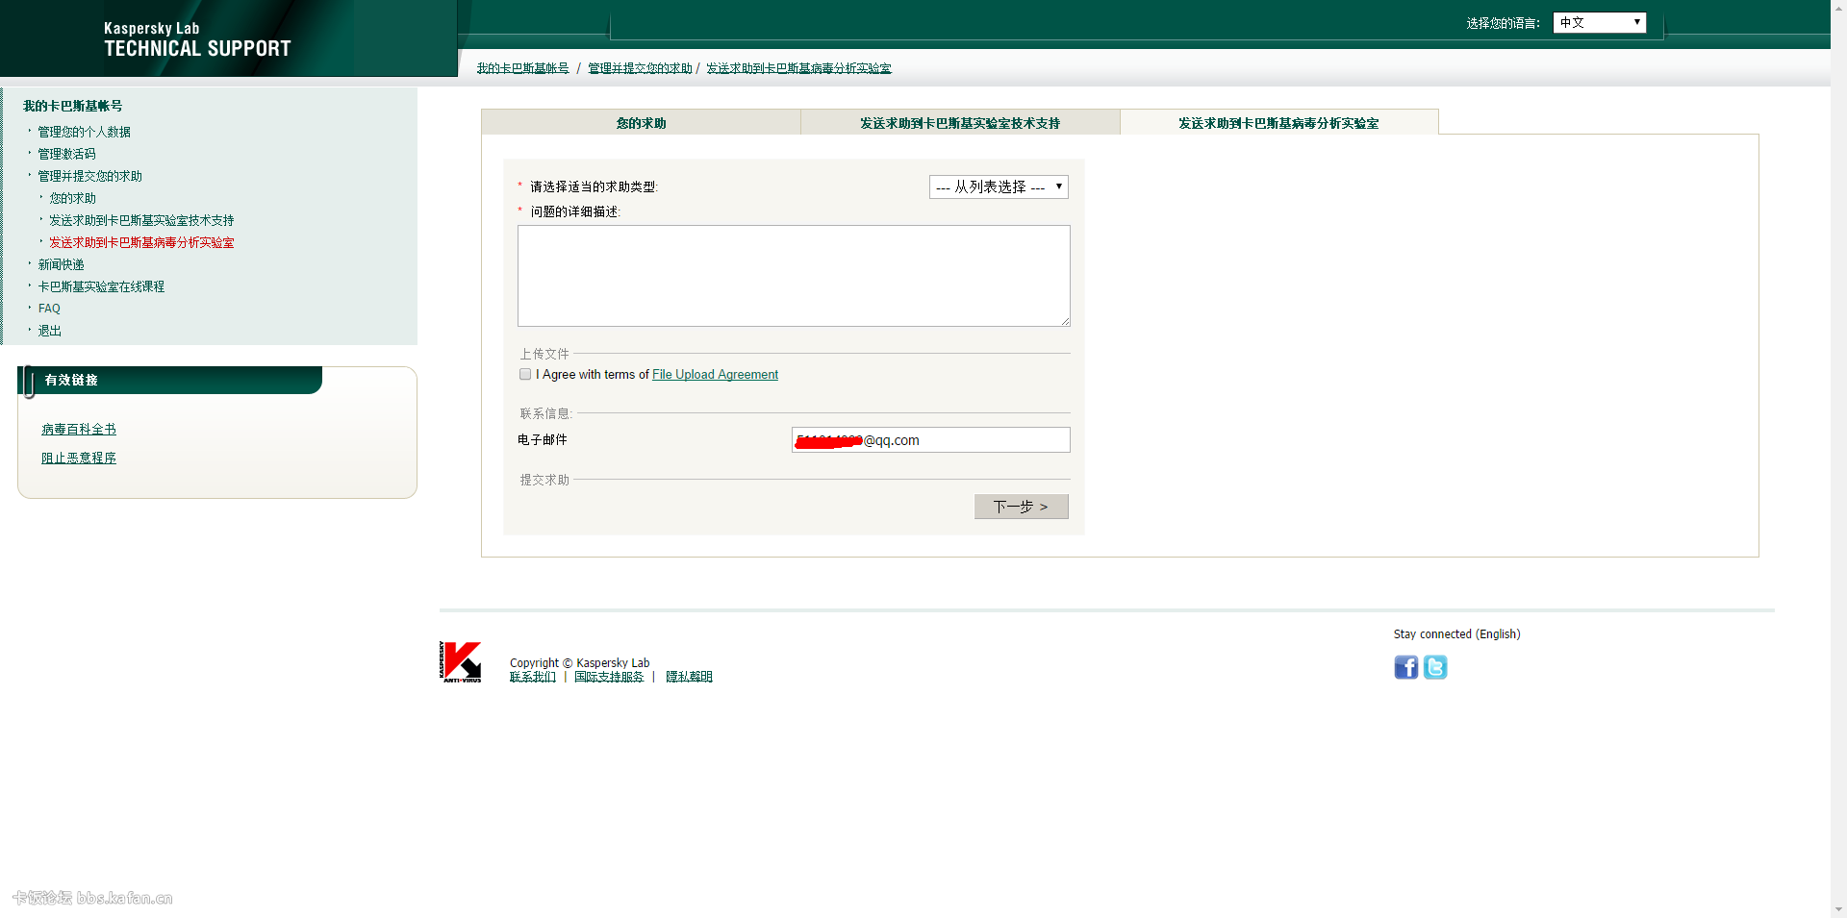The height and width of the screenshot is (918, 1847).
Task: Click the page scrollbar down arrow
Action: pyautogui.click(x=1838, y=909)
